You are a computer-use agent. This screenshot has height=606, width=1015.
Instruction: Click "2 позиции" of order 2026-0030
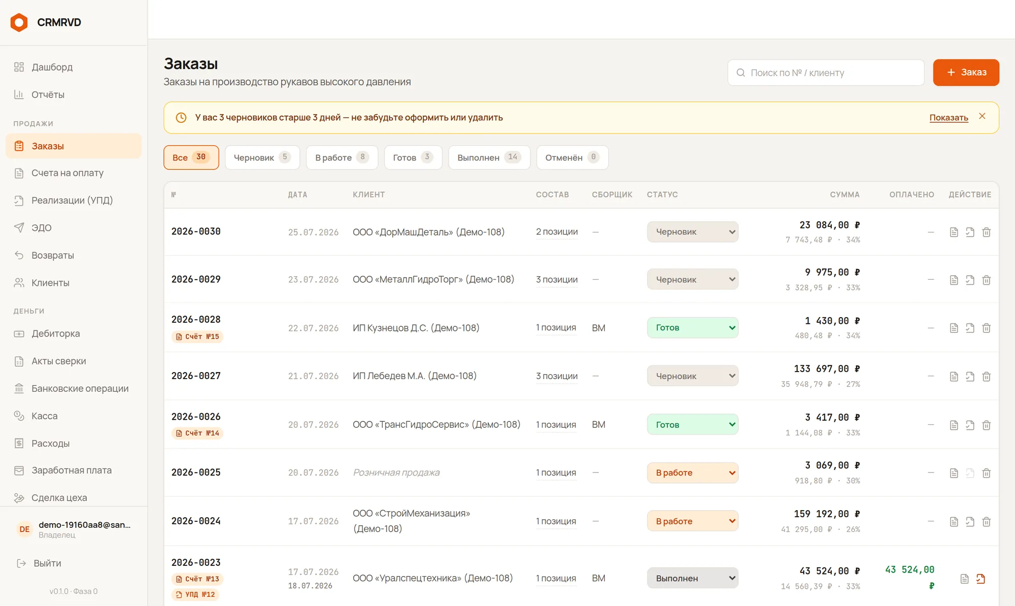click(x=557, y=232)
